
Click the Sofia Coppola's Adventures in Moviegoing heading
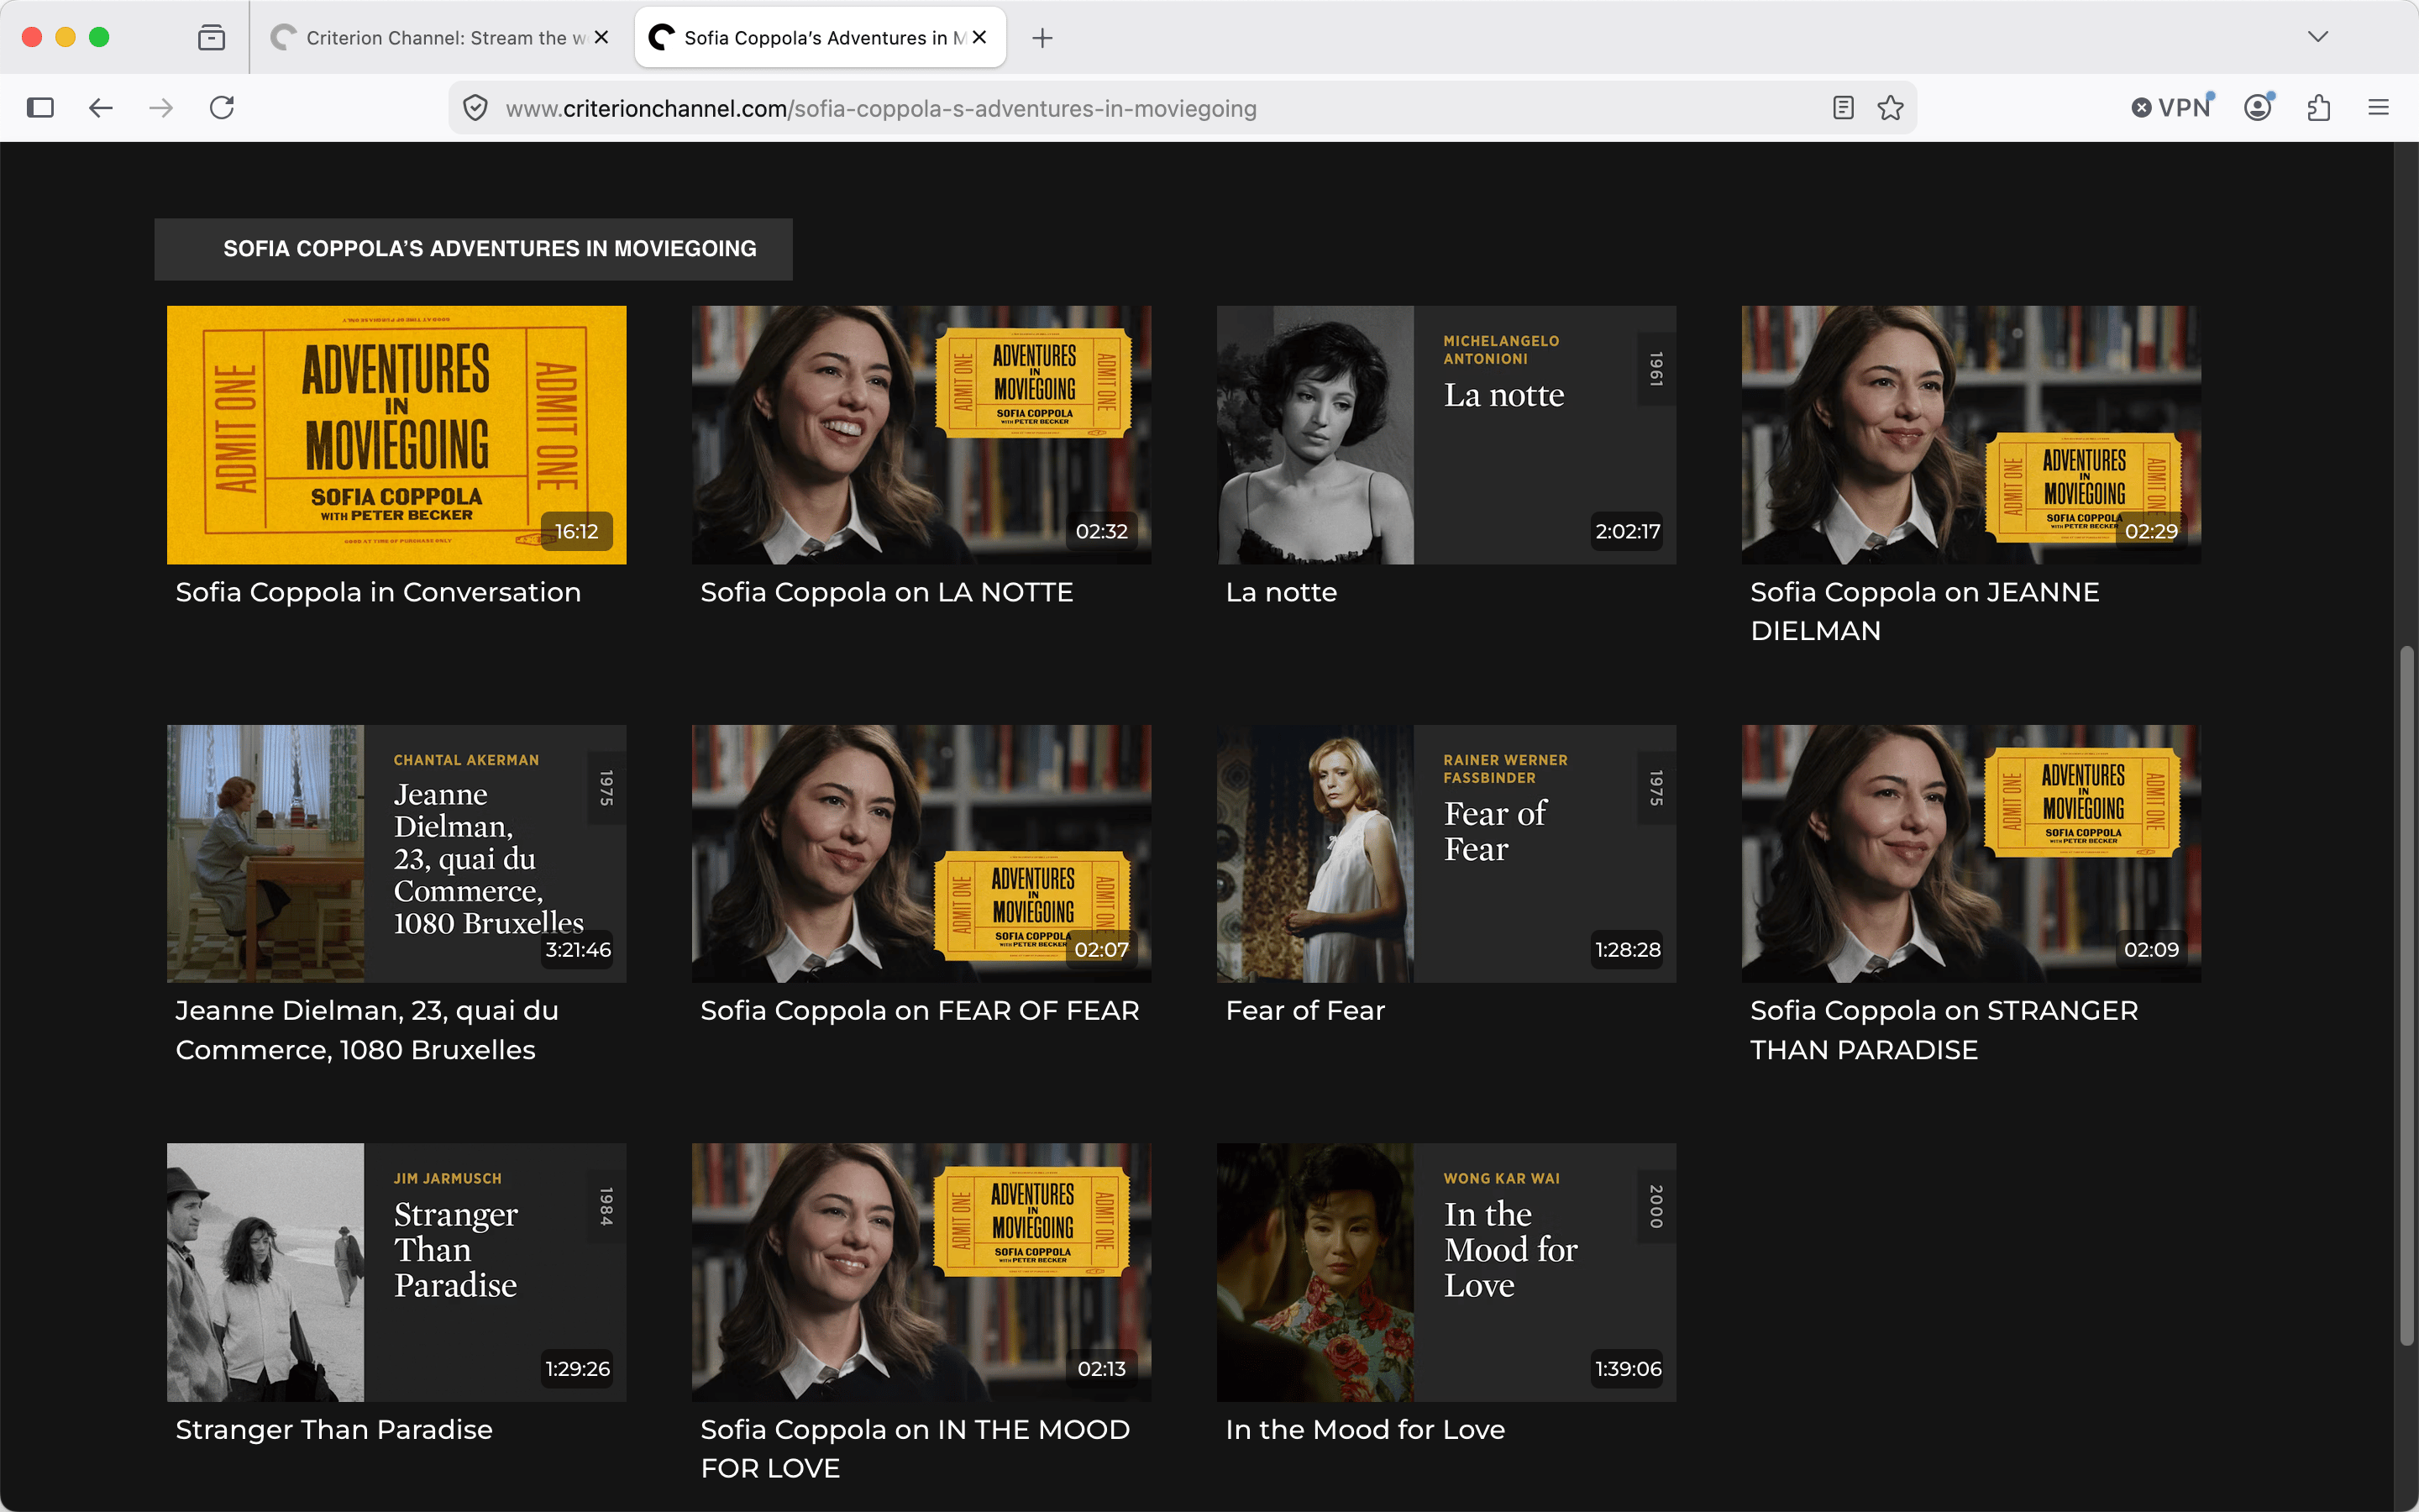[490, 249]
